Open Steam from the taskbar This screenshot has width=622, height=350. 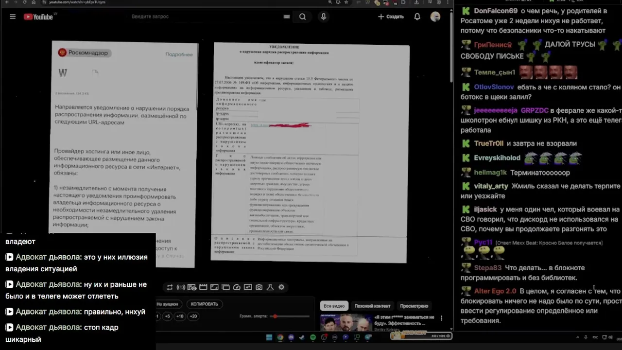tap(302, 337)
